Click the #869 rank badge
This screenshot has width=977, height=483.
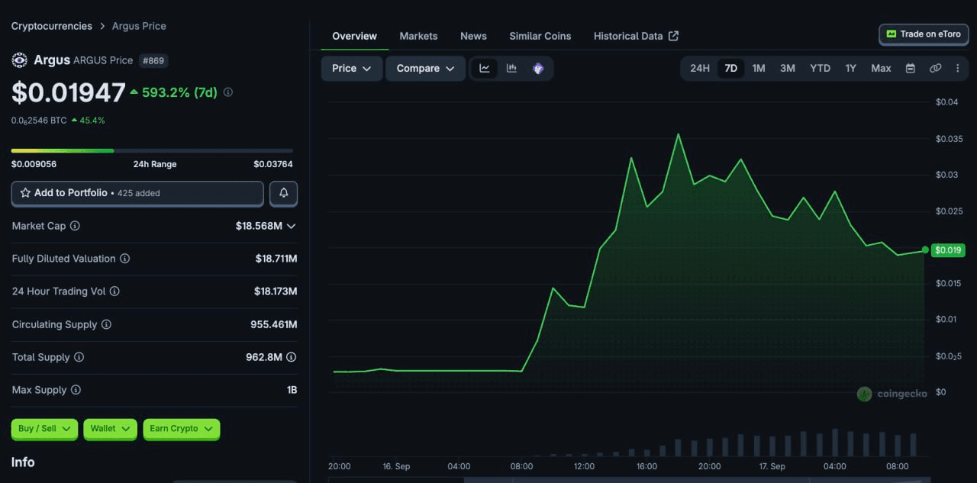click(154, 60)
